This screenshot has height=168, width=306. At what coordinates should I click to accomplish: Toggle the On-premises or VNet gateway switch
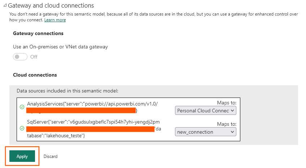20,57
